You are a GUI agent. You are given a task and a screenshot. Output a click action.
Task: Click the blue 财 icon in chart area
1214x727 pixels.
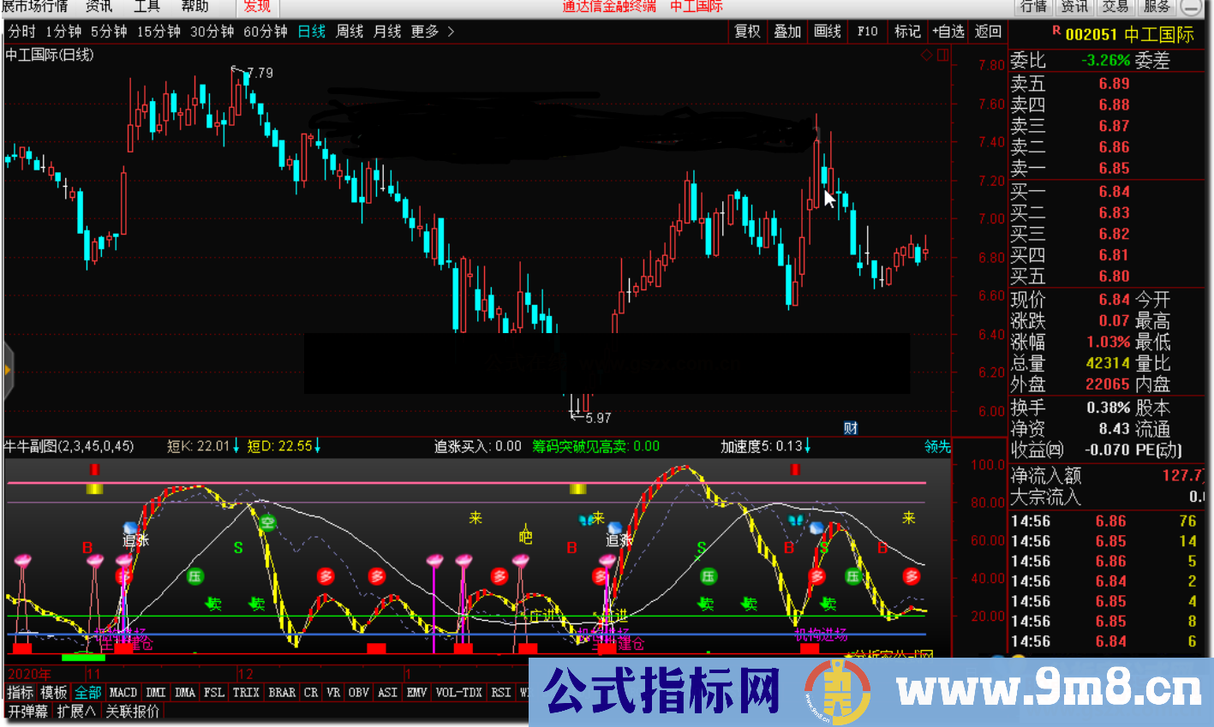(x=851, y=426)
